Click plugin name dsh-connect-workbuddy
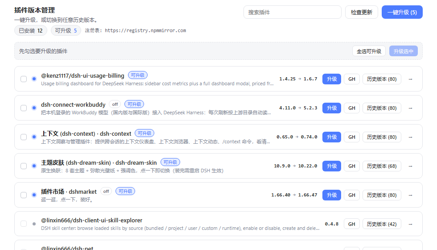Viewport: 437px width, 250px height. point(73,104)
